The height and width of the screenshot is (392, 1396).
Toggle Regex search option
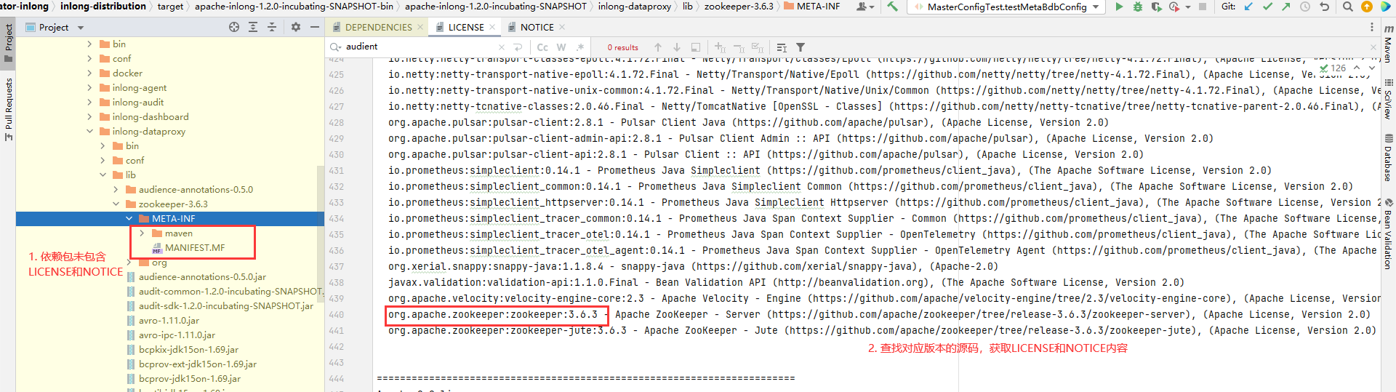click(x=579, y=47)
